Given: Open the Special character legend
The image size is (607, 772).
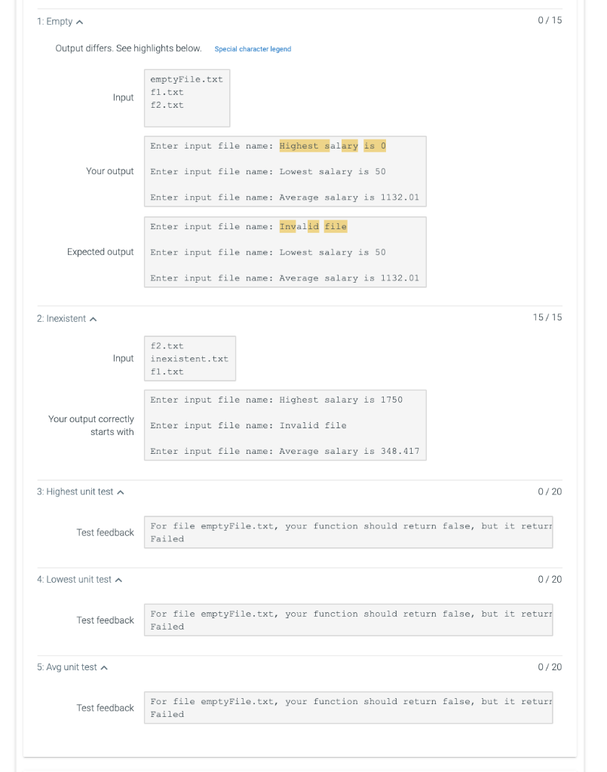Looking at the screenshot, I should [253, 48].
